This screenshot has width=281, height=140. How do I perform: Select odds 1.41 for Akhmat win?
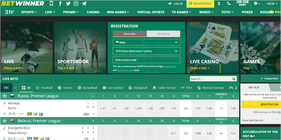(x=103, y=108)
